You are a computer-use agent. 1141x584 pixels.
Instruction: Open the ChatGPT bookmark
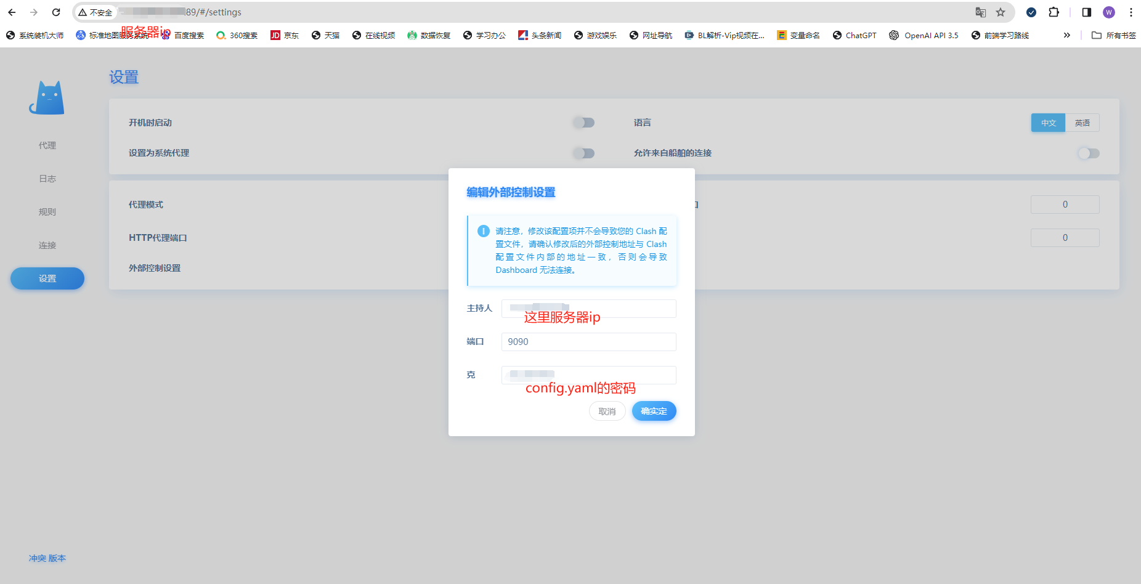tap(855, 36)
